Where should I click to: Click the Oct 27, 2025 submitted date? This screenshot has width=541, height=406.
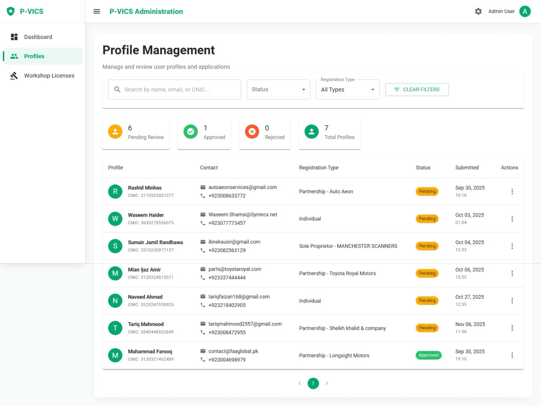point(470,297)
